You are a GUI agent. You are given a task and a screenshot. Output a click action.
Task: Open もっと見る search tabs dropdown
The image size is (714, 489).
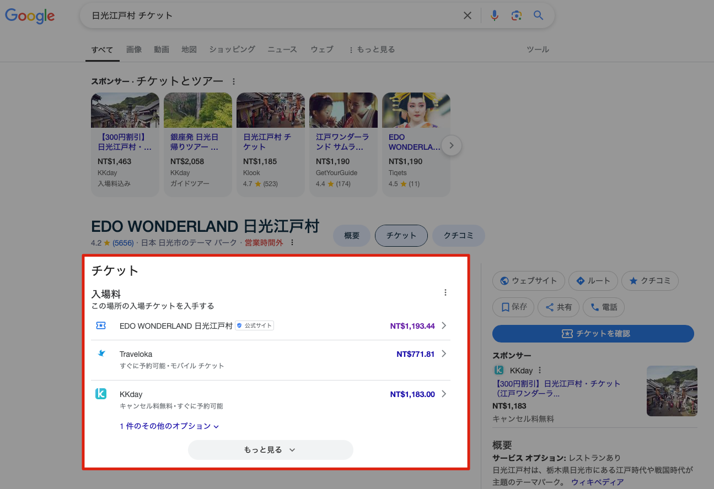click(372, 50)
